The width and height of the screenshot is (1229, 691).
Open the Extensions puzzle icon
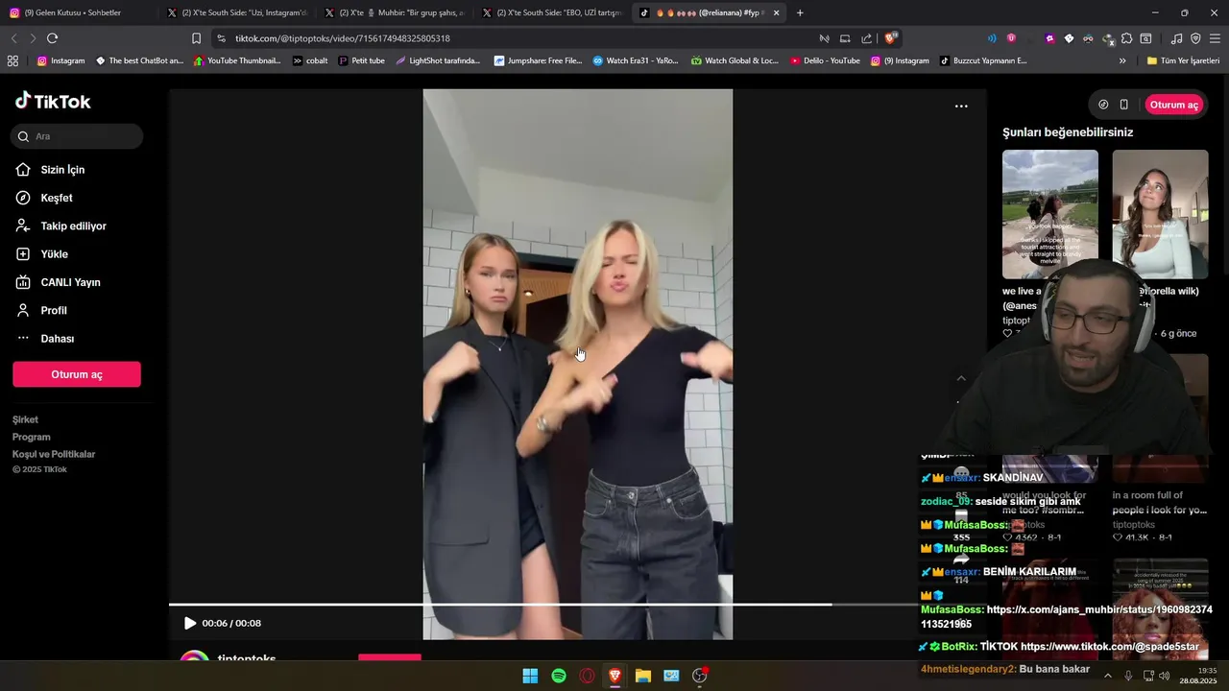1127,38
